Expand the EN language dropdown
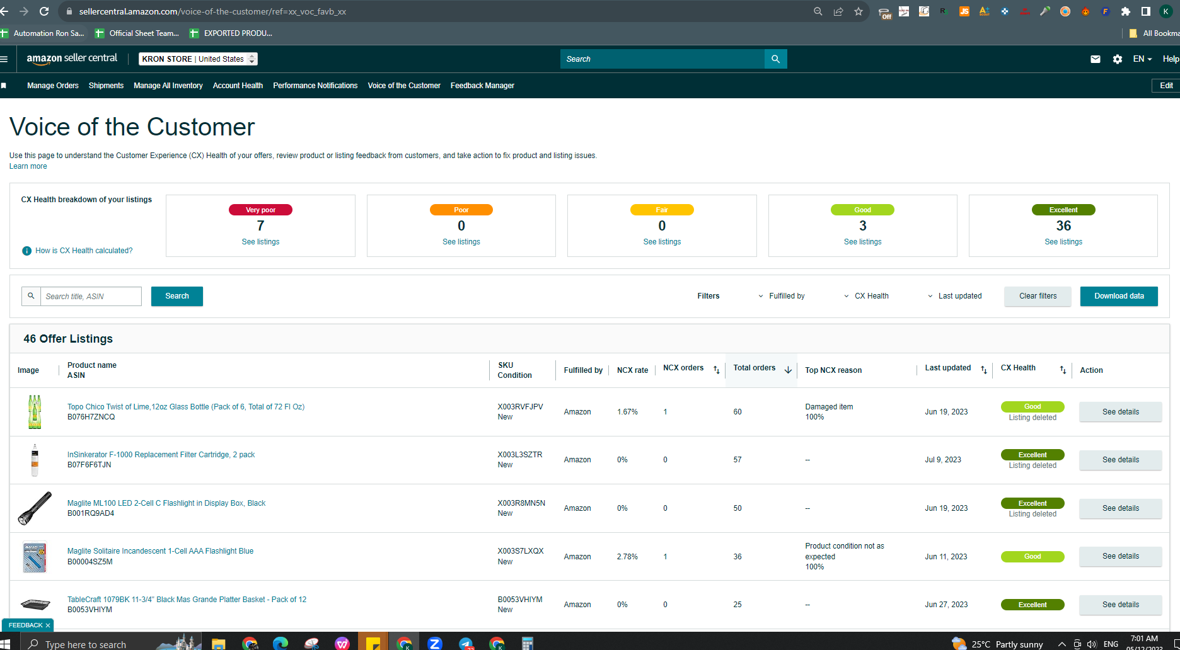1180x650 pixels. pos(1142,59)
